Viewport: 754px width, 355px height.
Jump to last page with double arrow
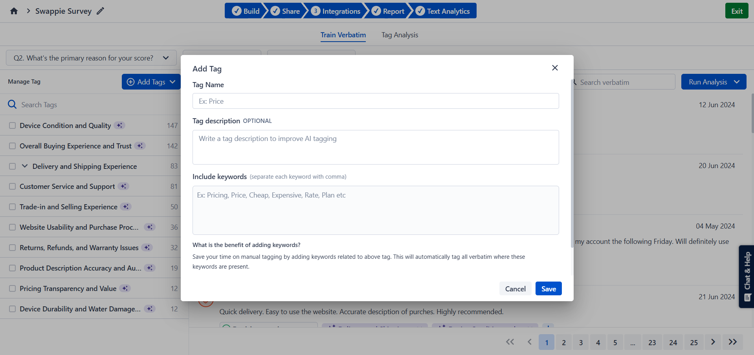click(x=733, y=342)
